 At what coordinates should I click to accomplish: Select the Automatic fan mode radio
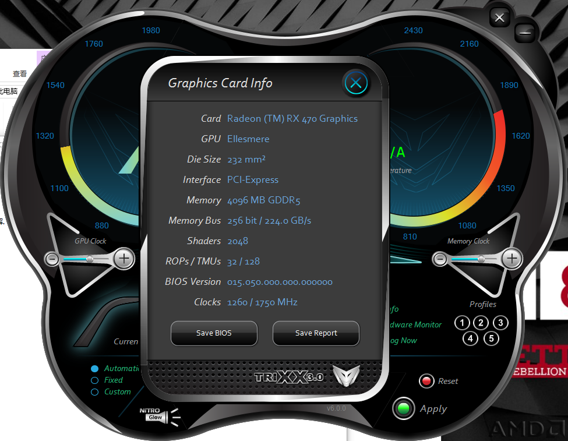(94, 369)
